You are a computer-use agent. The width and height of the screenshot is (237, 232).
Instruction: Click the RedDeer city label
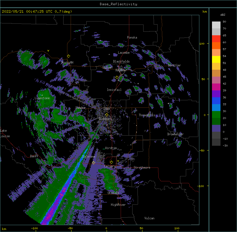(121, 70)
